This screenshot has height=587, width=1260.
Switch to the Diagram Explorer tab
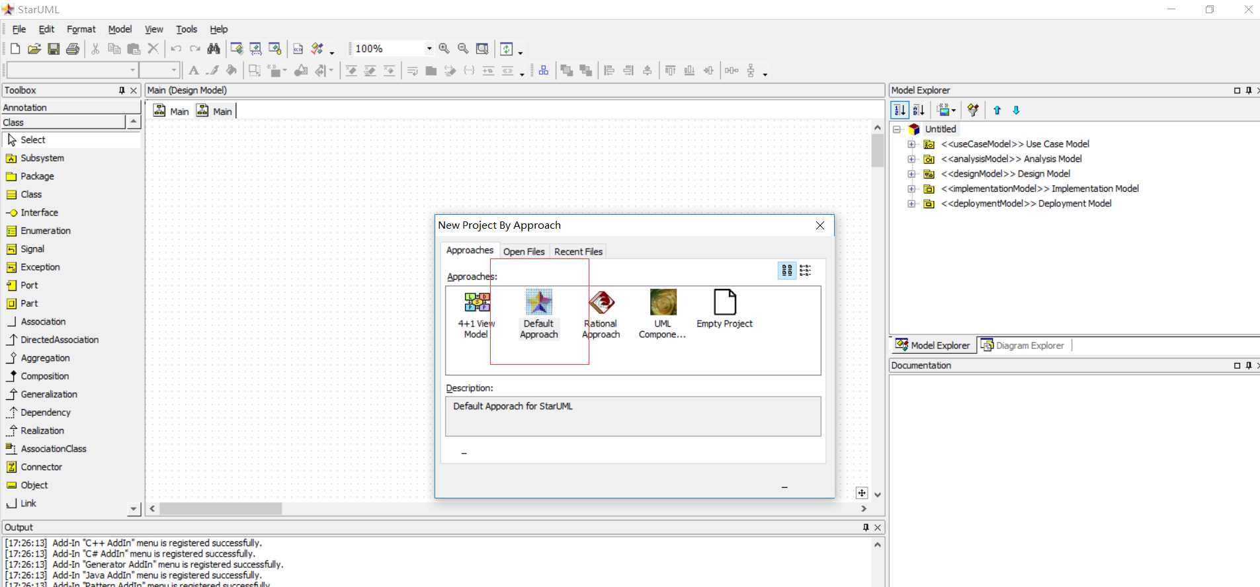click(1023, 346)
